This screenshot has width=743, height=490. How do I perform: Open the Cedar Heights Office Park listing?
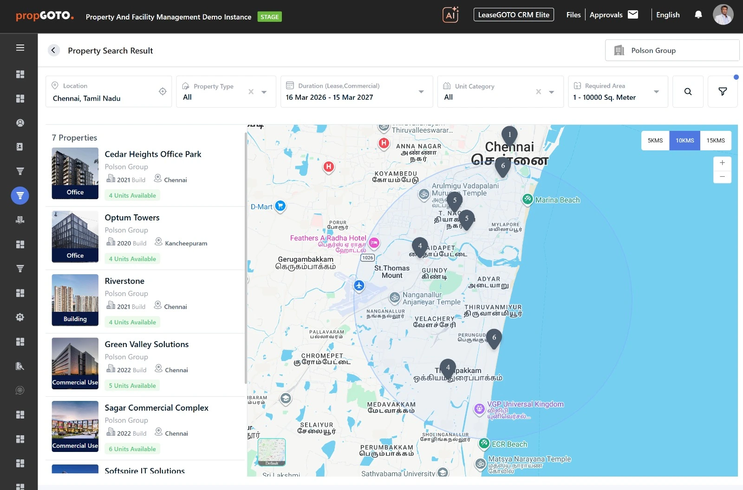pos(153,154)
